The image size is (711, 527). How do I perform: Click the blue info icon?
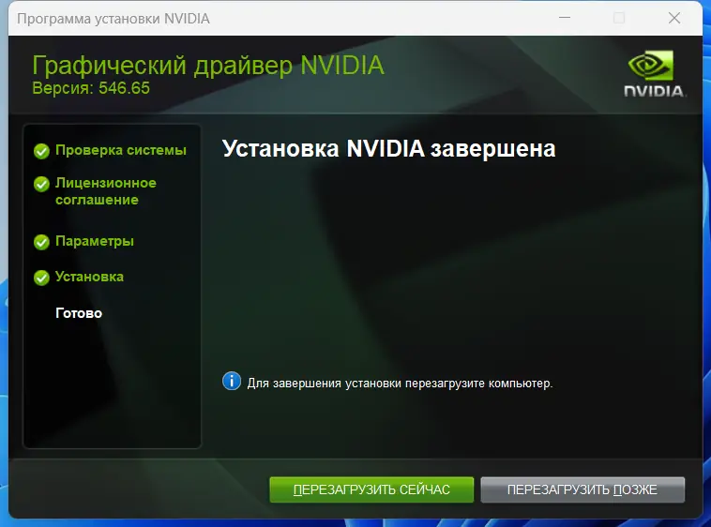tap(232, 381)
